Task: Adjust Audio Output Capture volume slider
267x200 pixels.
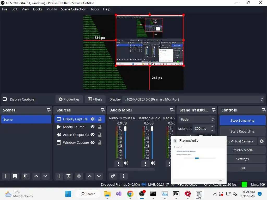Action: pos(125,142)
